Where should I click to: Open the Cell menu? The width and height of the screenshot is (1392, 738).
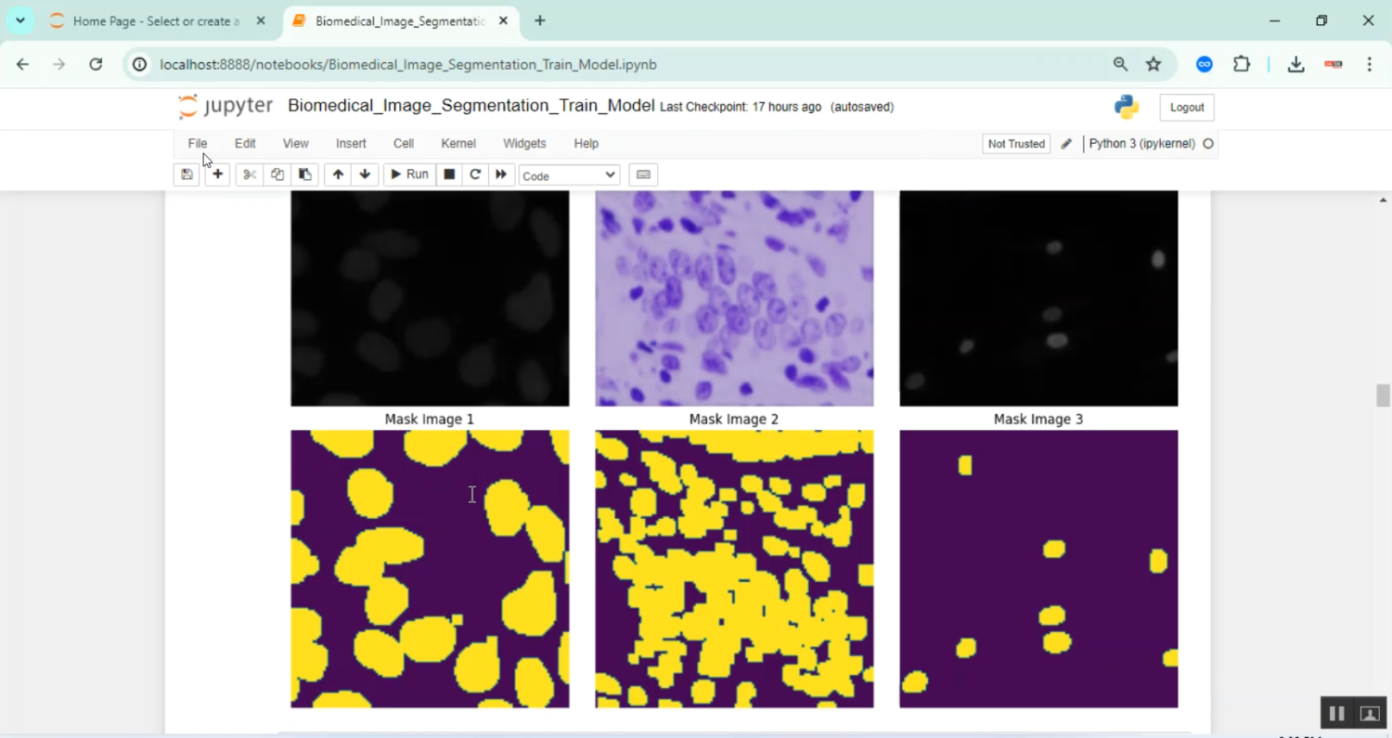[404, 144]
